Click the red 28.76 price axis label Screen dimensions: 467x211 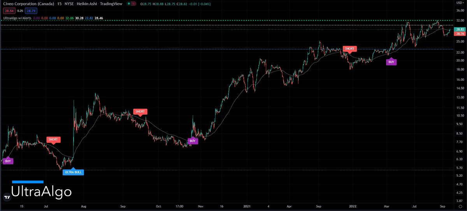460,34
